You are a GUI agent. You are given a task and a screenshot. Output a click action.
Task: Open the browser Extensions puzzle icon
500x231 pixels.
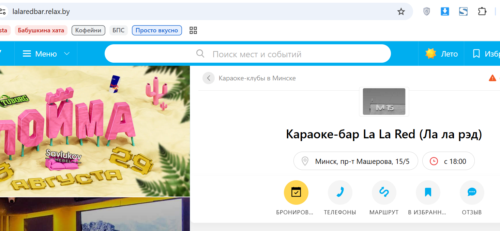tap(482, 12)
